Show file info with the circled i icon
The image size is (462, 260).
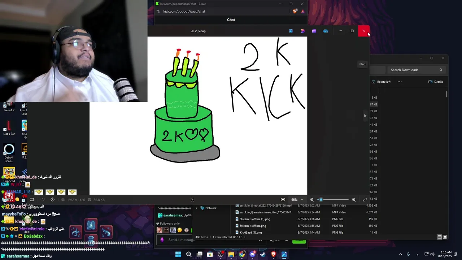tap(52, 200)
